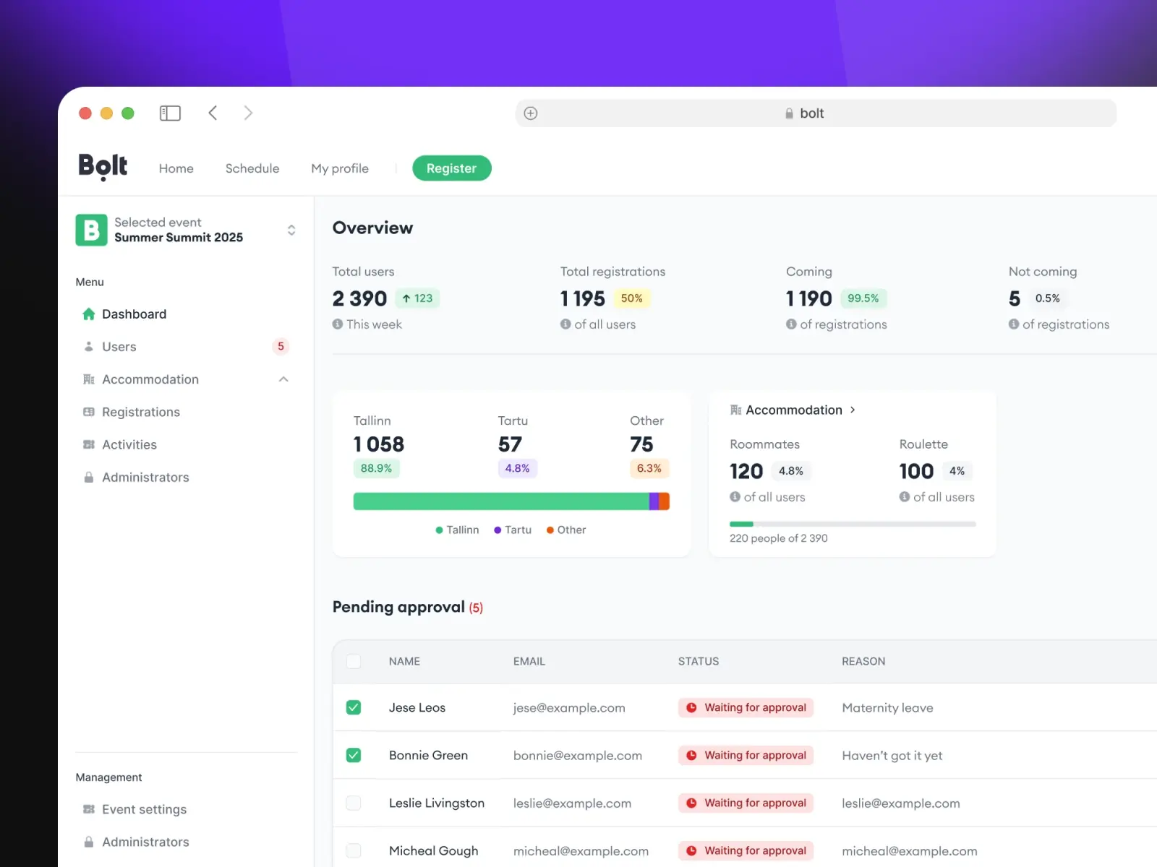Click the green B event icon
This screenshot has height=867, width=1157.
91,230
